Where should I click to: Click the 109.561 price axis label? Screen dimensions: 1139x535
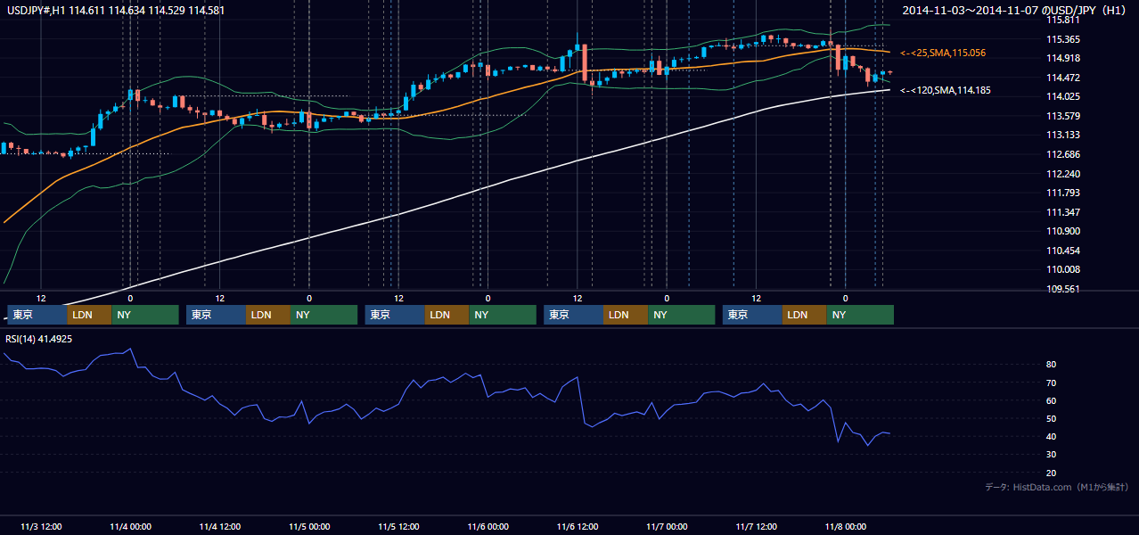1062,289
